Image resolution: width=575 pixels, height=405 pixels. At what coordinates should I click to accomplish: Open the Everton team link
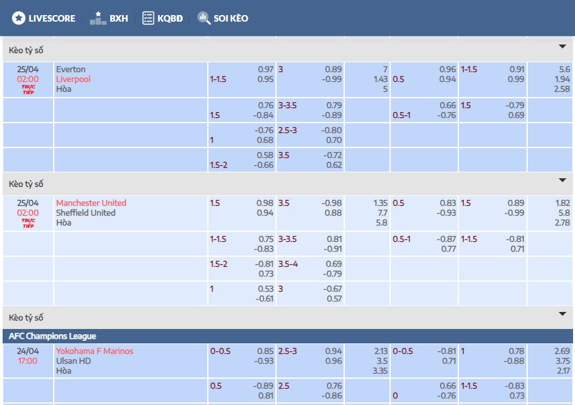click(x=71, y=69)
